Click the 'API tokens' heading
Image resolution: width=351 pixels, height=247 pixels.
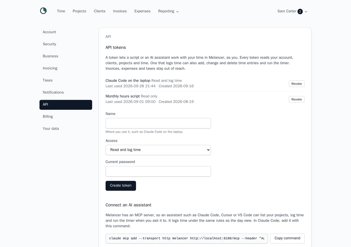coord(116,47)
